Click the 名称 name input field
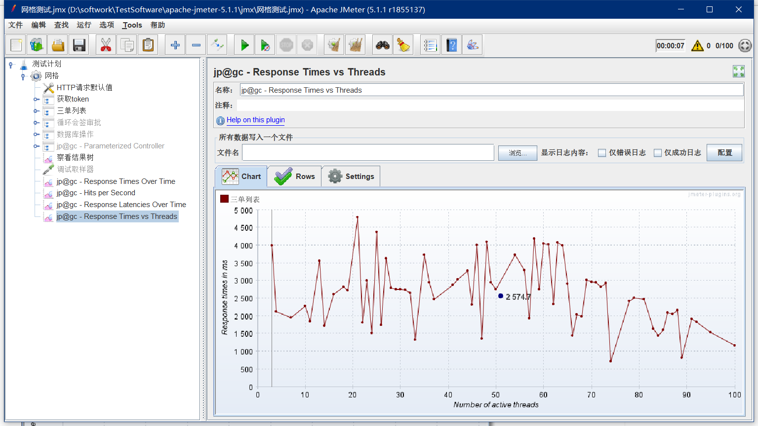 492,90
